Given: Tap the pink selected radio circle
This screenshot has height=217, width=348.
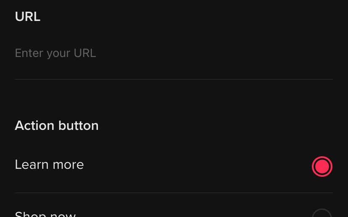Looking at the screenshot, I should 322,166.
